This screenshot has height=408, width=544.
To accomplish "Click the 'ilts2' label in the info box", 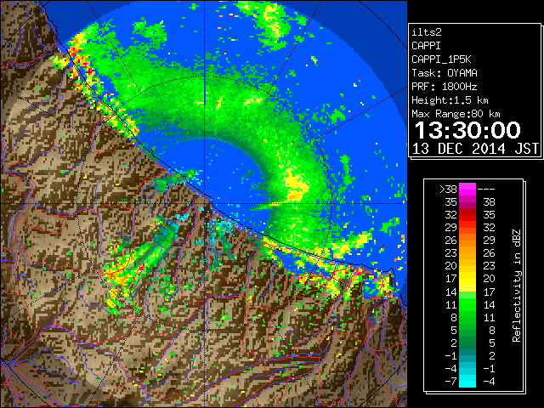I will point(427,32).
